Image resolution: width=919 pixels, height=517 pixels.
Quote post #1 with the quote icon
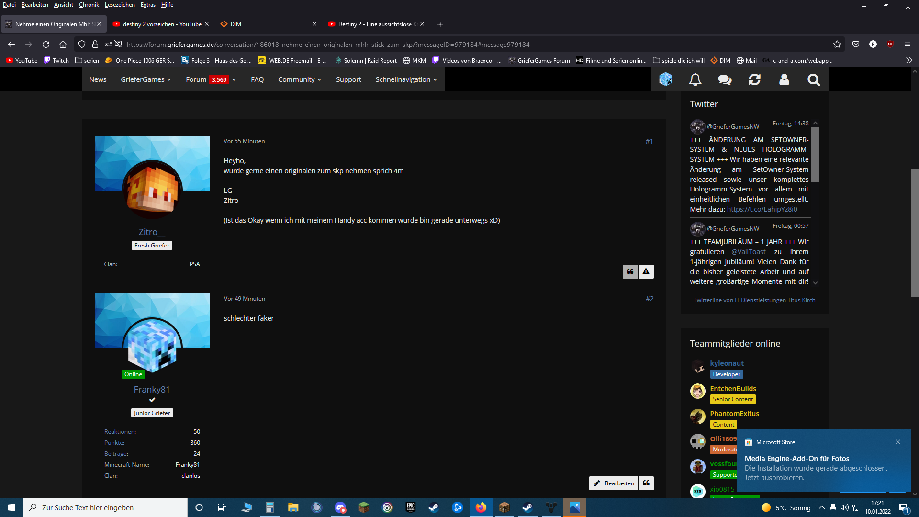point(630,271)
